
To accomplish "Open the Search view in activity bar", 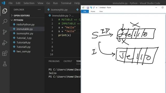I will 5,21.
